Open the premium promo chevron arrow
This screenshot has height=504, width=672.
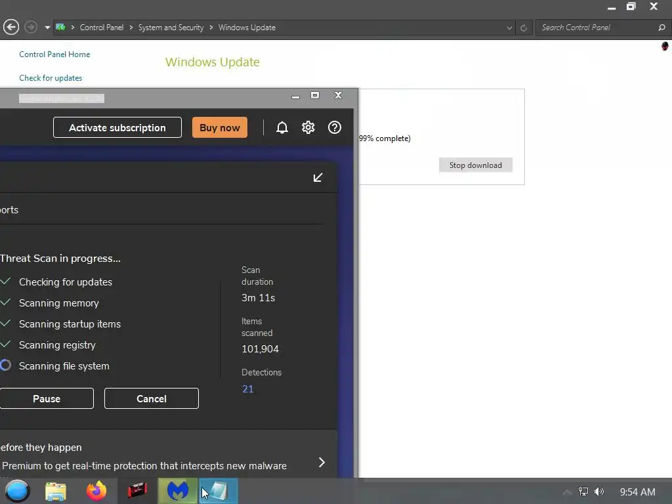[x=322, y=463]
